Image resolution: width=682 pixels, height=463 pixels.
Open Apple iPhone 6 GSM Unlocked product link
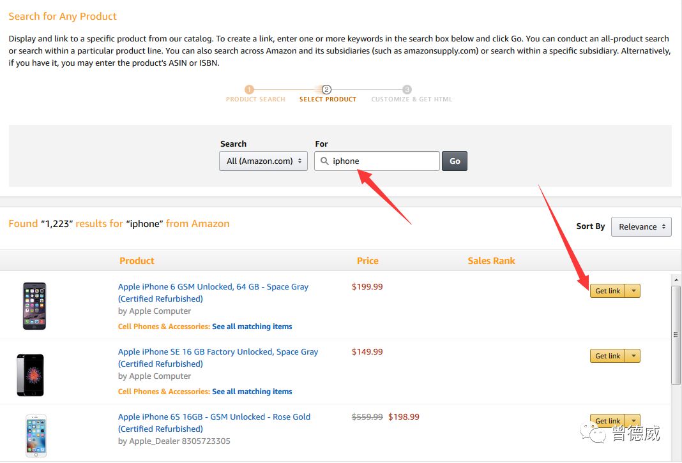click(x=213, y=293)
